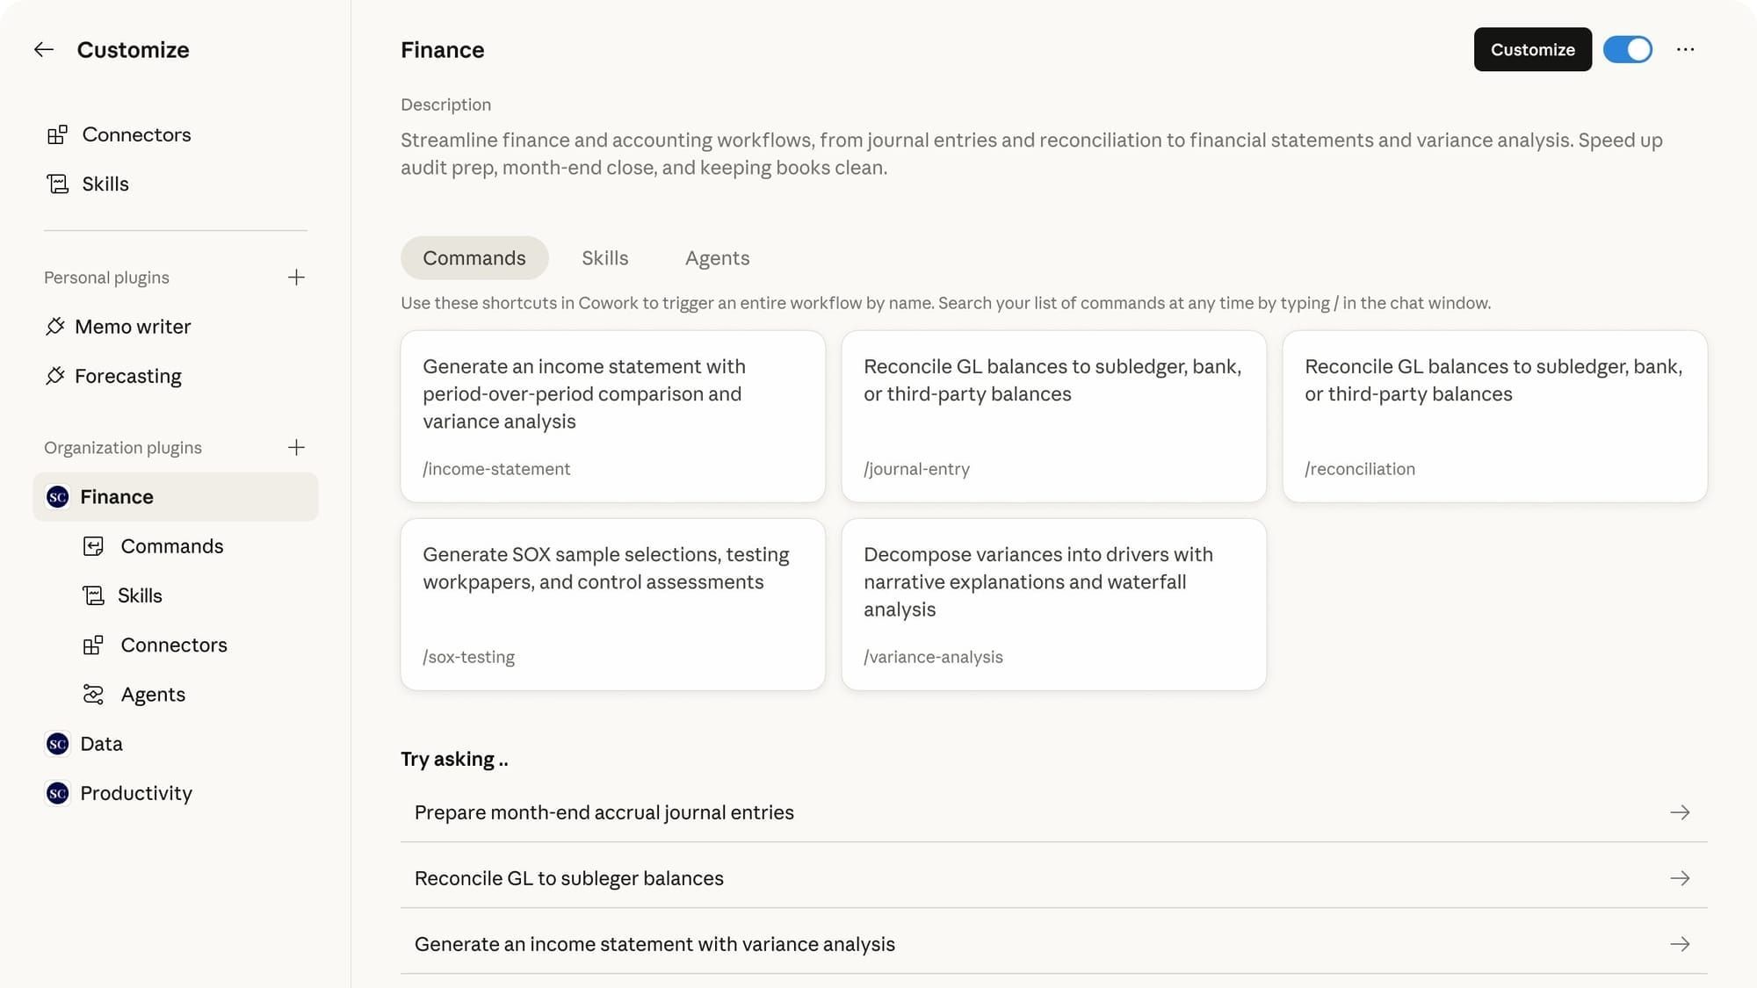
Task: Open the Data organization plugin
Action: (x=101, y=744)
